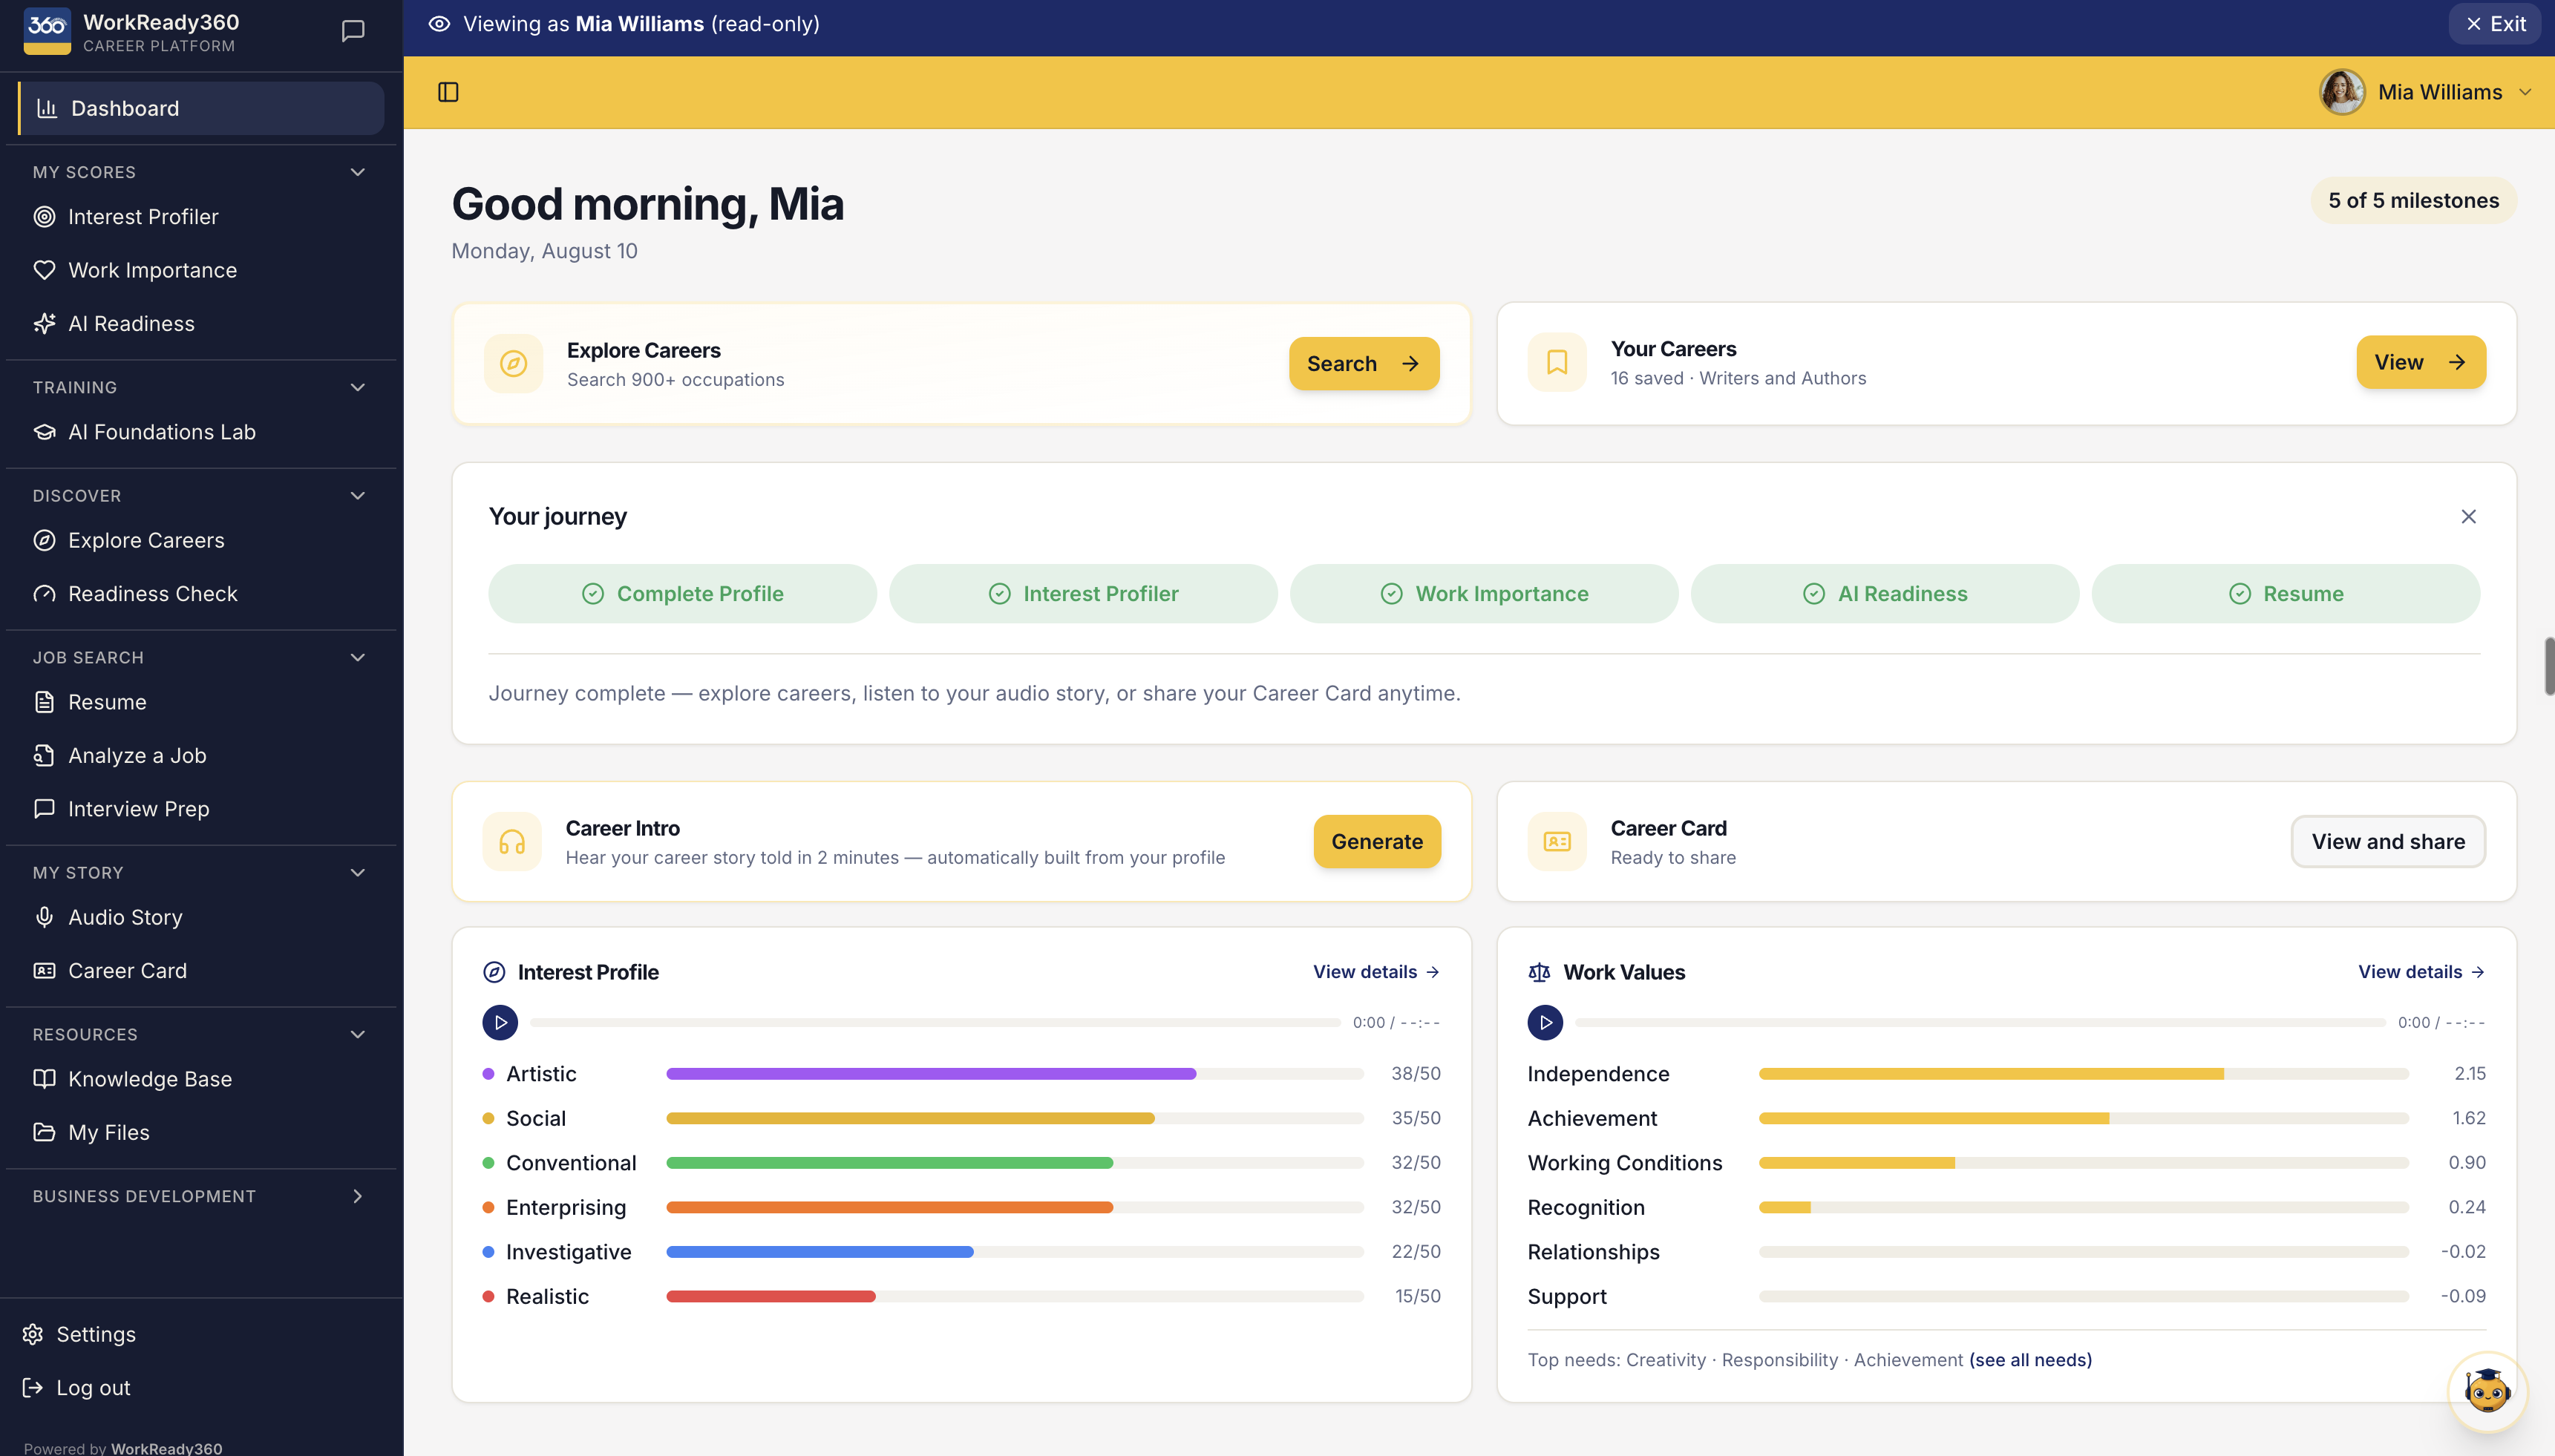
Task: Click the Explore Careers compass card icon
Action: click(513, 363)
